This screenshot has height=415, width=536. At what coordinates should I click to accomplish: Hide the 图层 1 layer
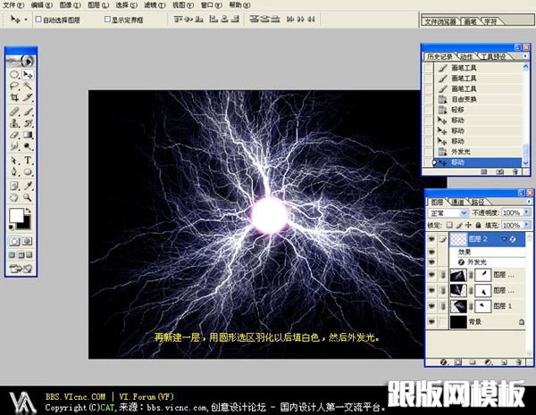431,306
